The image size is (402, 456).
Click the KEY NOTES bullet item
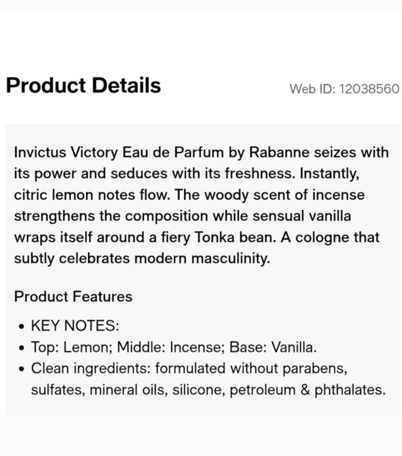pyautogui.click(x=75, y=325)
